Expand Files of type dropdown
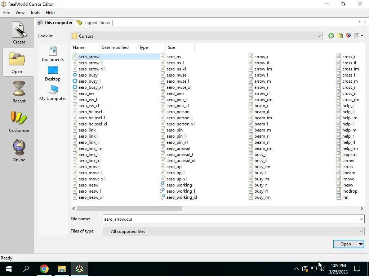Viewport: 369px width, 276px height. point(361,231)
